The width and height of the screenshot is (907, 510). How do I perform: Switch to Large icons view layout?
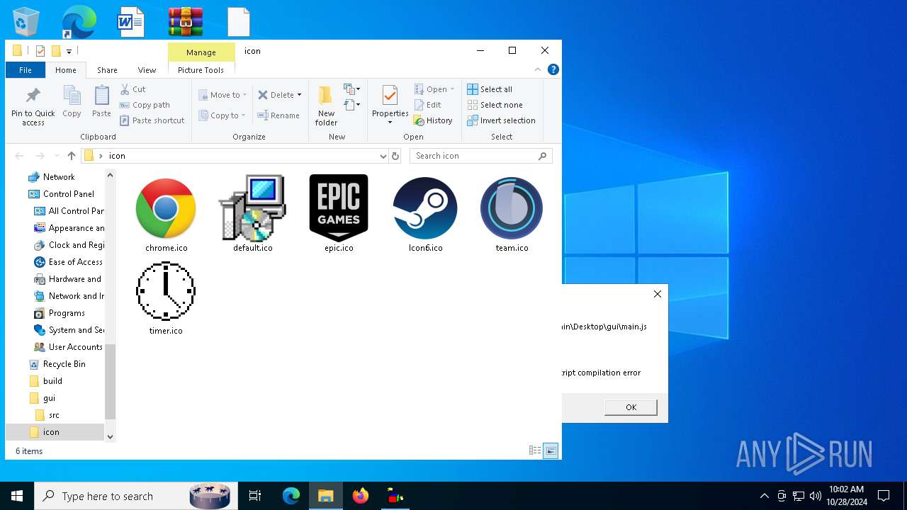pos(551,450)
